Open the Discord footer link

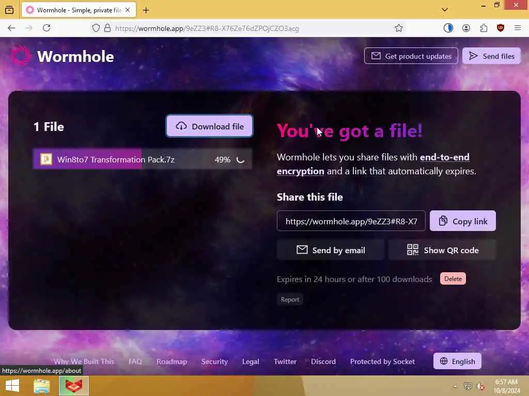tap(323, 361)
